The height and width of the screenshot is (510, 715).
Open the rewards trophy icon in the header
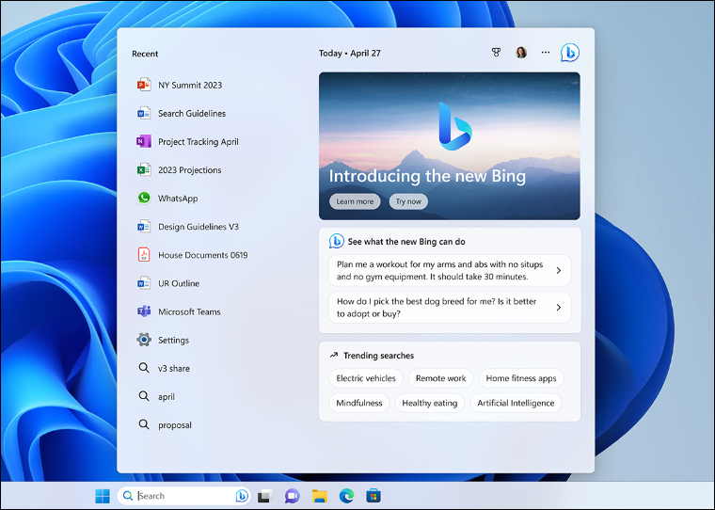[x=497, y=53]
